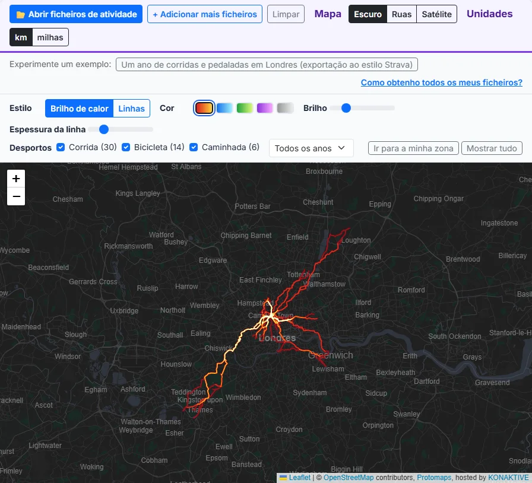This screenshot has height=483, width=532.
Task: Click the Croydon label on the map
Action: 289,430
